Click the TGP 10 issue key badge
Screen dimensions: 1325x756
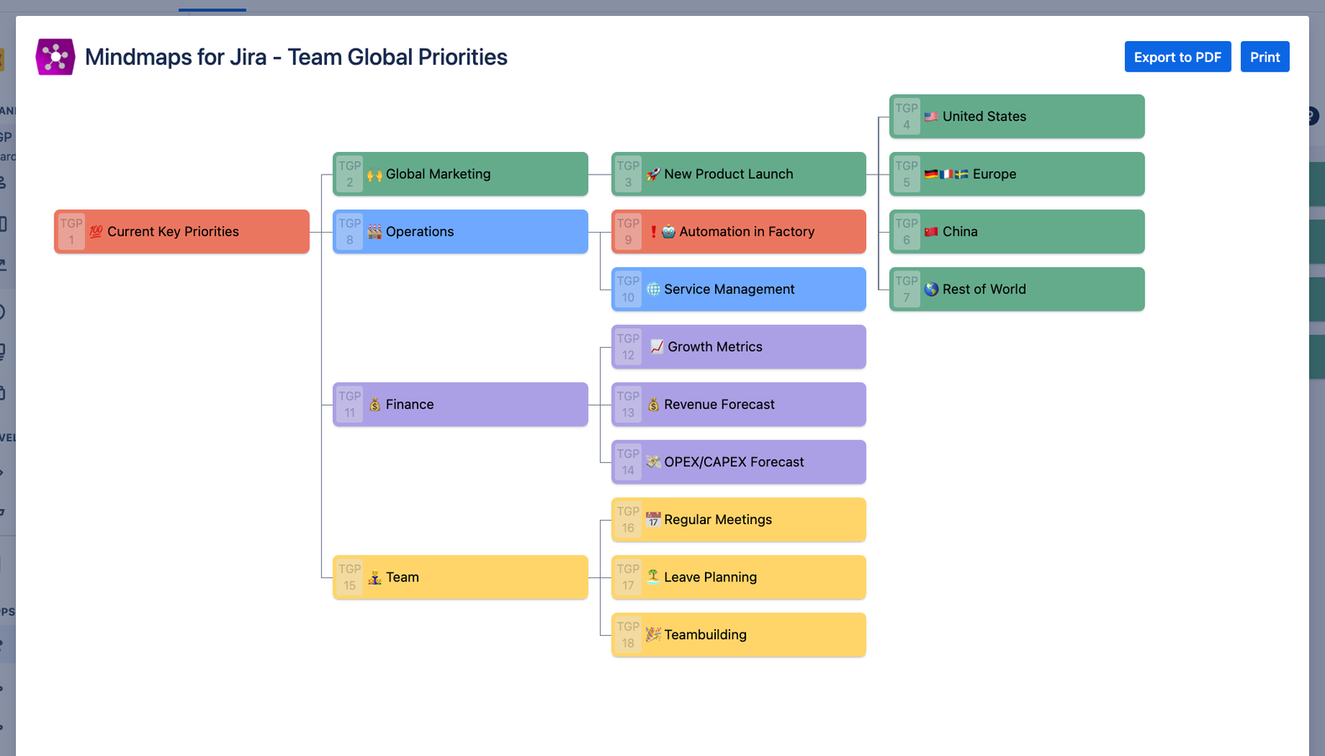pos(628,289)
